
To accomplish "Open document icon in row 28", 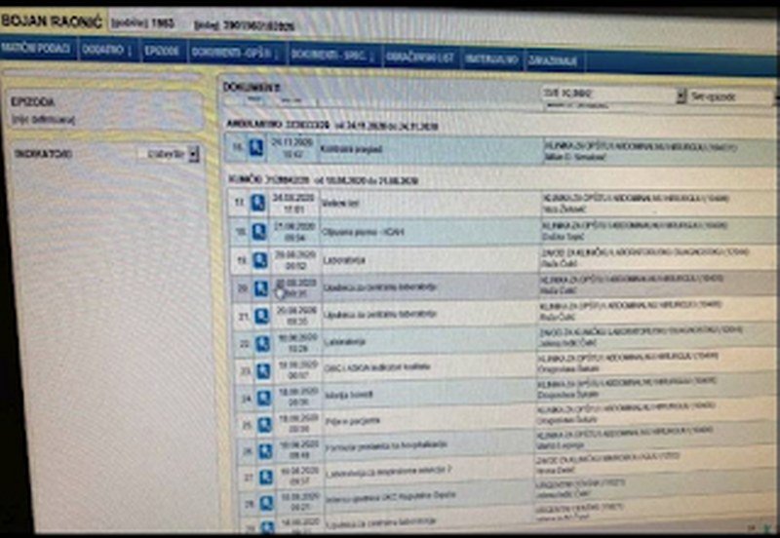I will 263,504.
